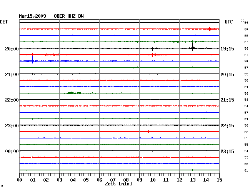
Task: Select the 21:00 CET time label
Action: (x=12, y=75)
